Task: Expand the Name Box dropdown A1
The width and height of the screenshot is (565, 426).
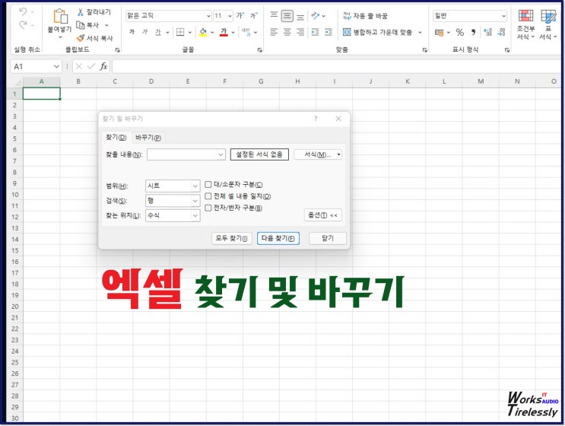Action: (56, 66)
